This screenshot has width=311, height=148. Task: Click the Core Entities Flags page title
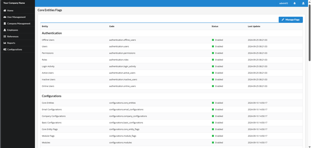click(x=50, y=10)
